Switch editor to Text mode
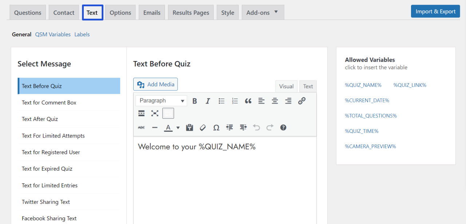The width and height of the screenshot is (466, 224). 308,86
